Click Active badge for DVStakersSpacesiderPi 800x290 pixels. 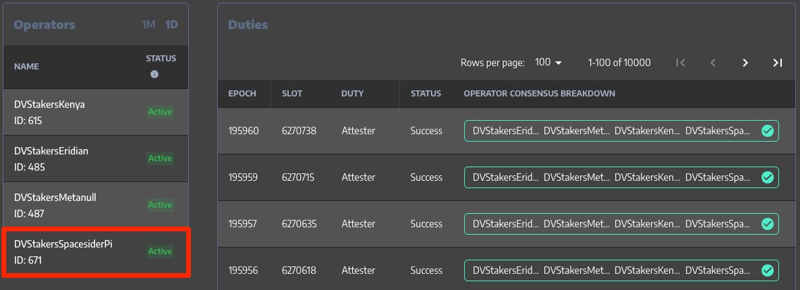click(x=161, y=251)
